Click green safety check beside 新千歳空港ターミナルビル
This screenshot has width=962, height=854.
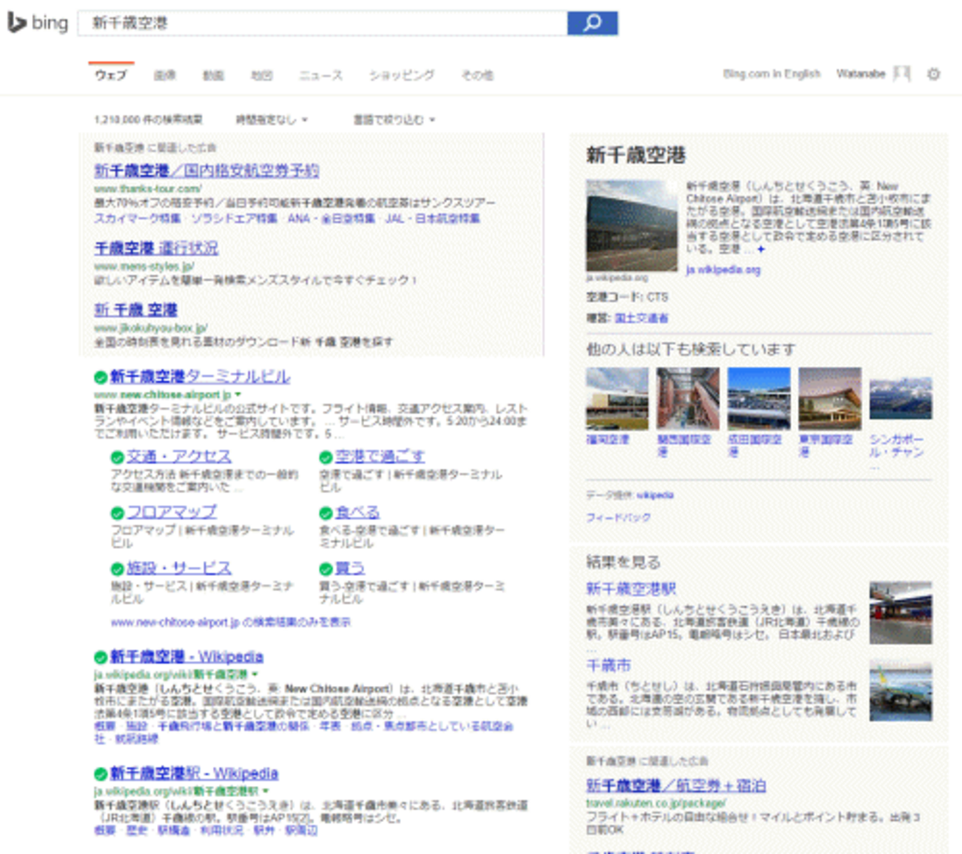pos(101,377)
